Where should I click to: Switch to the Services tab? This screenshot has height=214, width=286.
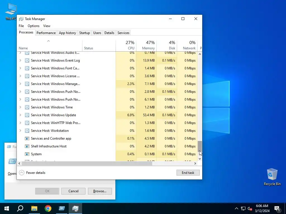point(123,33)
